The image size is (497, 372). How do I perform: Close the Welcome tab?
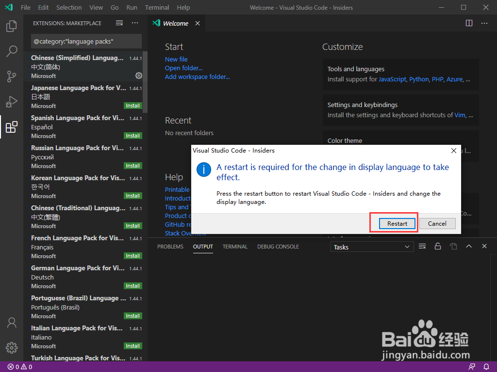198,23
